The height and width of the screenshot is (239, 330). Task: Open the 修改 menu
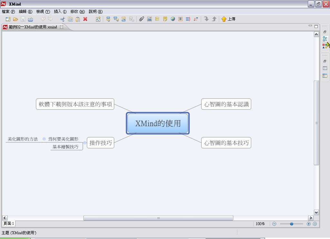coord(77,12)
